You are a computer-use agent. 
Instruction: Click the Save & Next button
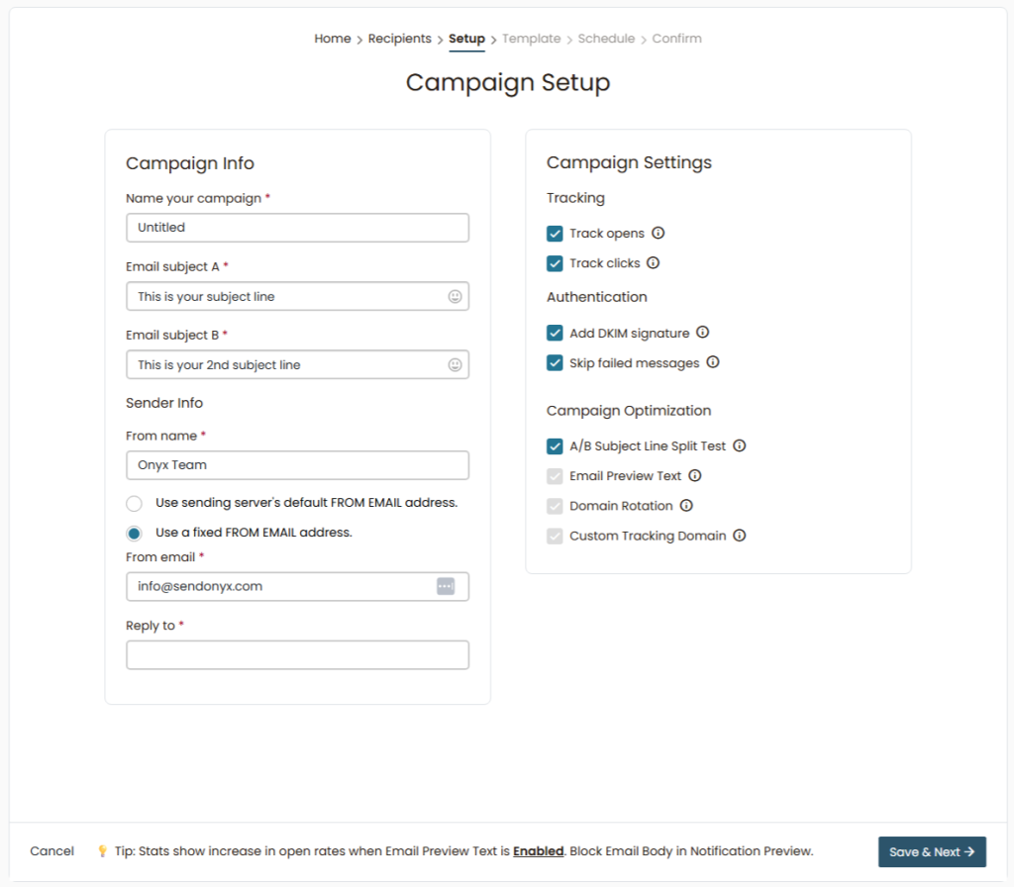(x=932, y=851)
